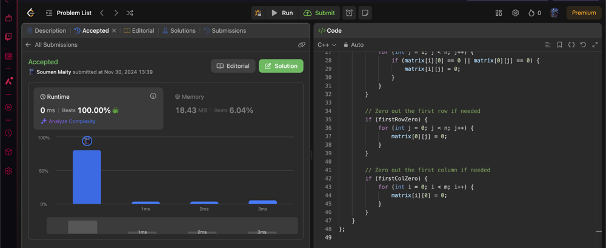This screenshot has height=248, width=606.
Task: Click the editor format lines icon
Action: (548, 45)
